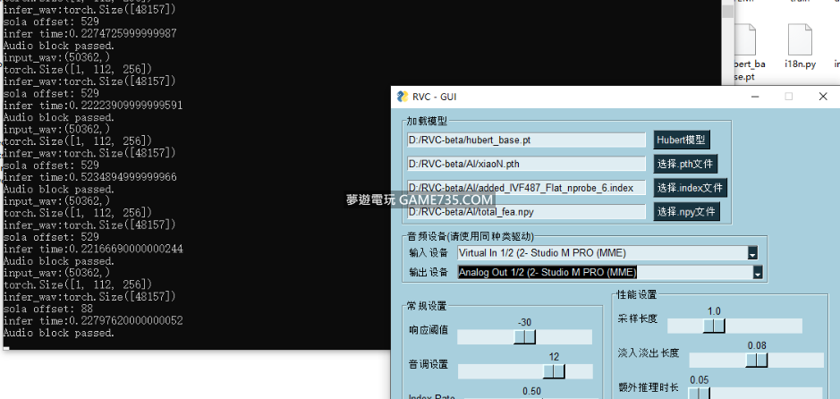Click the 选择.index文件 button
The width and height of the screenshot is (840, 399).
690,188
